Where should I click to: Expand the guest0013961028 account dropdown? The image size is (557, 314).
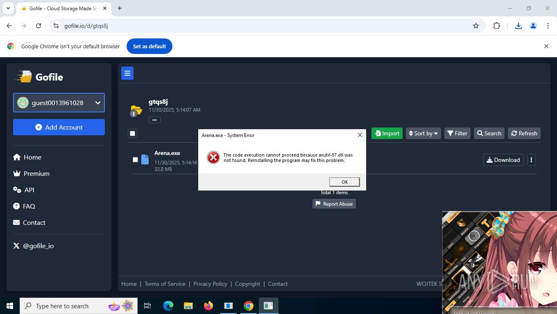pyautogui.click(x=59, y=103)
